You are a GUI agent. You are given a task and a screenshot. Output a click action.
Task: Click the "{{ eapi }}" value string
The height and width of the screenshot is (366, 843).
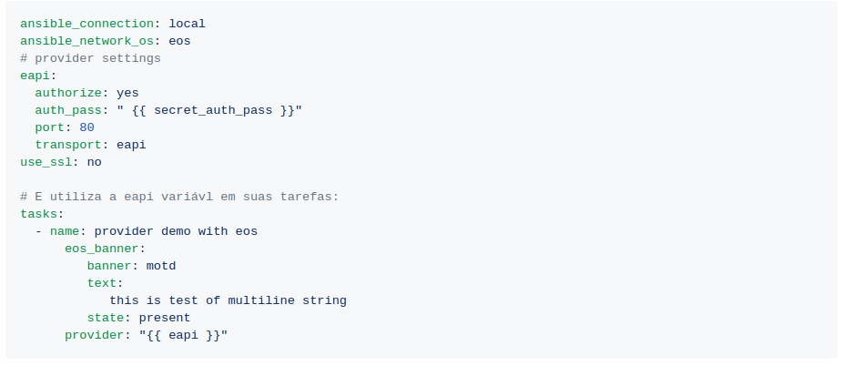click(183, 335)
